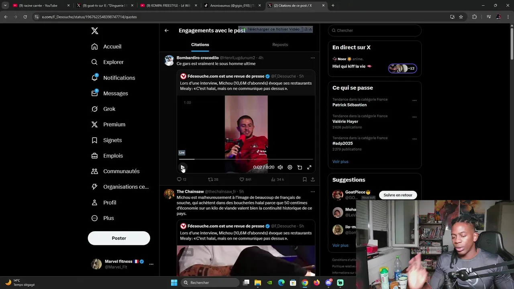
Task: Open Discord from the taskbar
Action: (328, 283)
